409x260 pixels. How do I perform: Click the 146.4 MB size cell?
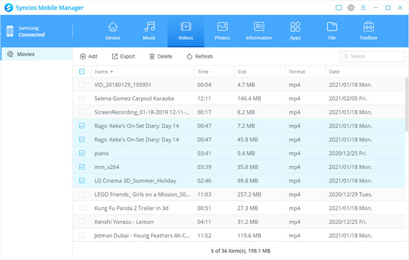249,99
